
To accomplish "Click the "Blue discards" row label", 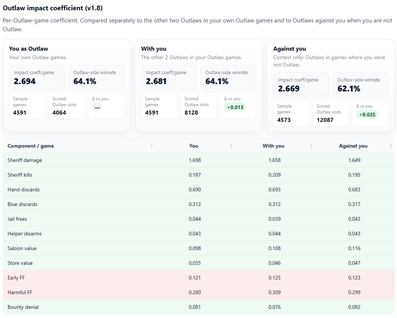I will (22, 205).
